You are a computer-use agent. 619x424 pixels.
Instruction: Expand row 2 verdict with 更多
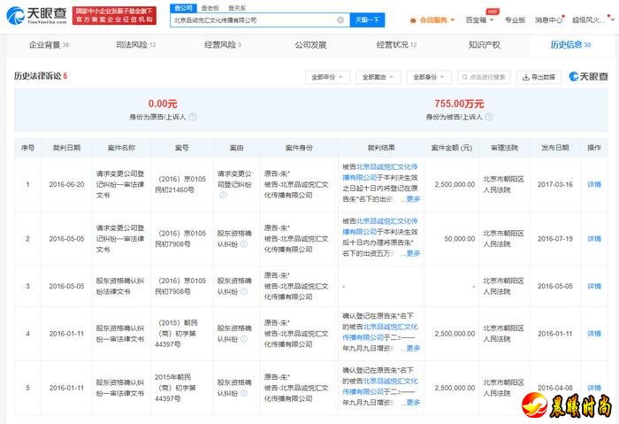pos(413,253)
